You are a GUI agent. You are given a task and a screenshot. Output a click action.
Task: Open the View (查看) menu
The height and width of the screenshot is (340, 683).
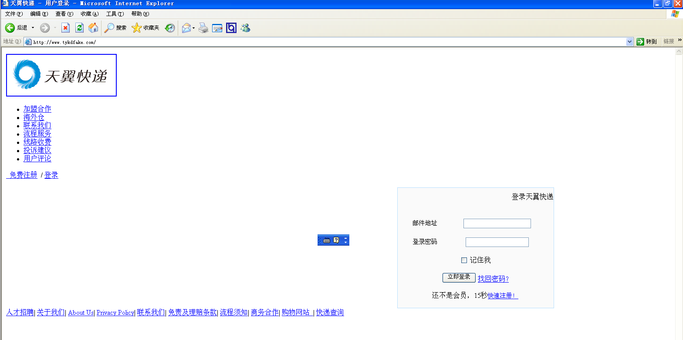click(x=64, y=14)
